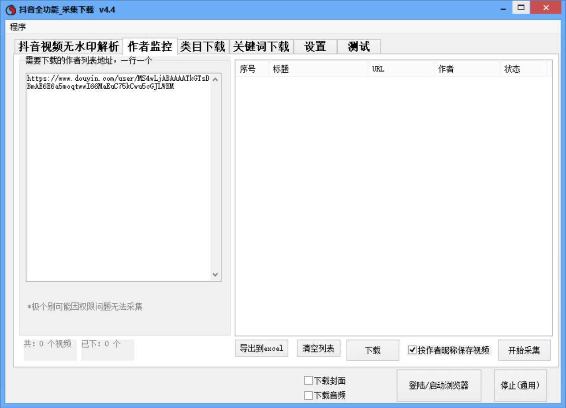Click the URL column header

[x=401, y=69]
